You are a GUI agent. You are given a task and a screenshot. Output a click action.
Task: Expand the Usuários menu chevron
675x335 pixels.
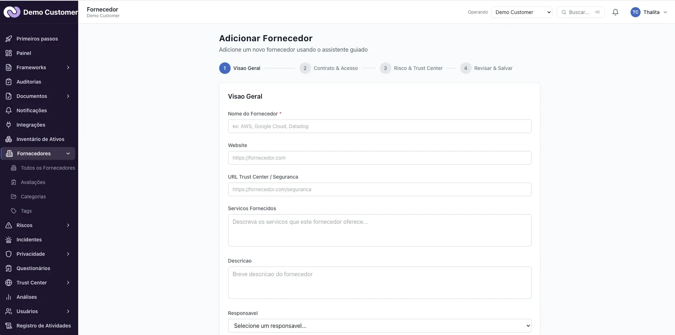pos(68,311)
